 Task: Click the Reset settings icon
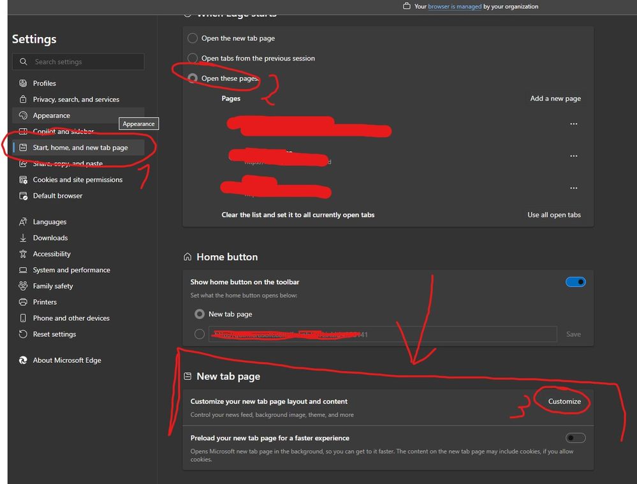[x=23, y=334]
